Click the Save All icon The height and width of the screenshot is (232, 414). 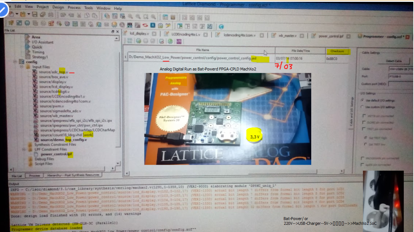(x=42, y=15)
